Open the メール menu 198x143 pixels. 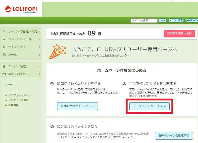pyautogui.click(x=21, y=55)
